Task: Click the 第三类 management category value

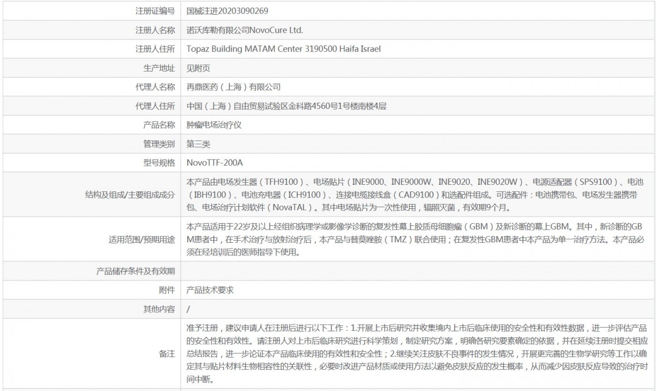Action: pos(198,144)
